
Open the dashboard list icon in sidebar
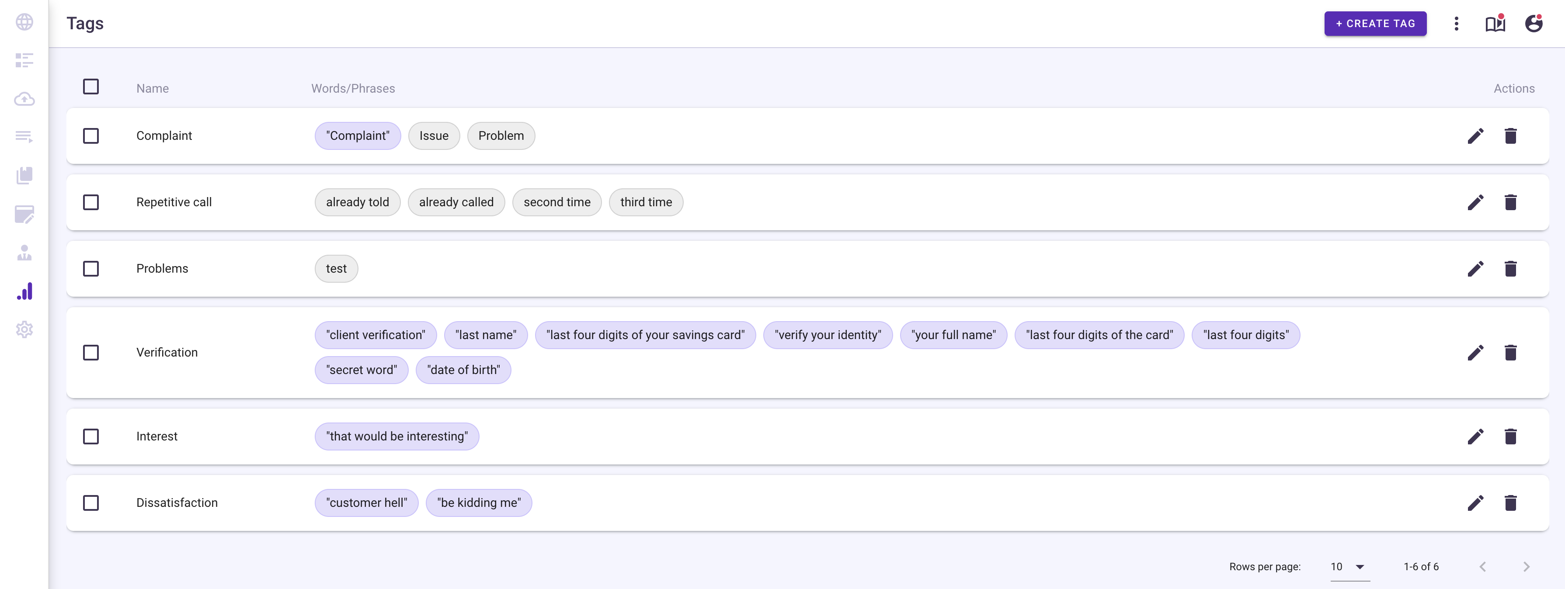click(24, 60)
